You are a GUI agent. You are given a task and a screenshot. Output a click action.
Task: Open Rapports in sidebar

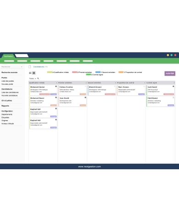(5, 106)
